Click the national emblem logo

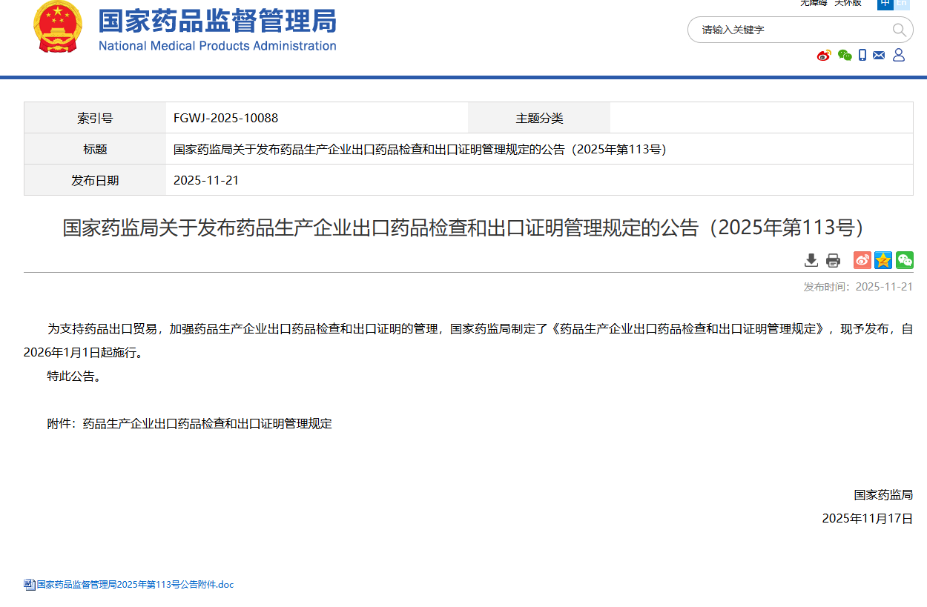point(58,27)
